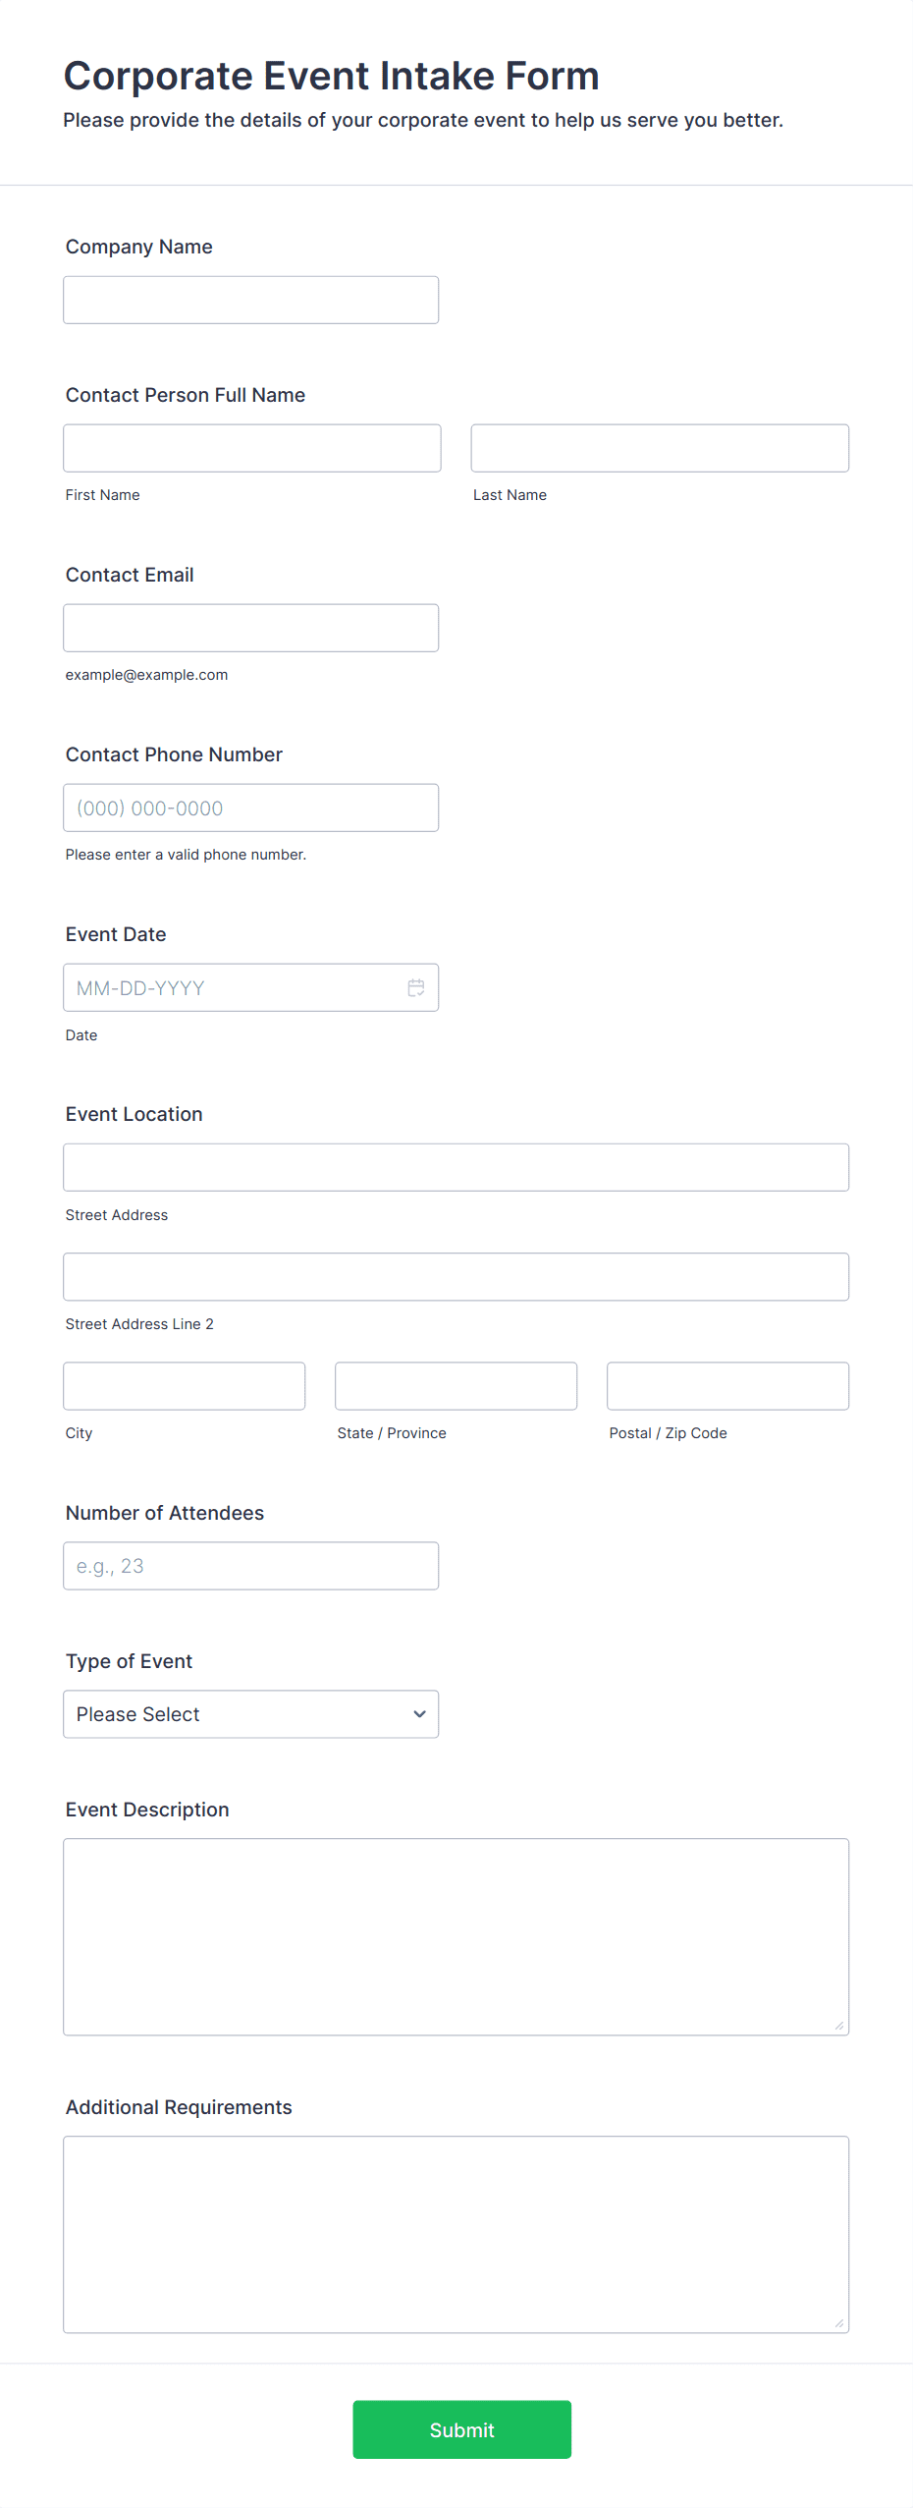Image resolution: width=913 pixels, height=2508 pixels.
Task: Click the Event Date MM-DD-YYYY field
Action: pos(231,987)
